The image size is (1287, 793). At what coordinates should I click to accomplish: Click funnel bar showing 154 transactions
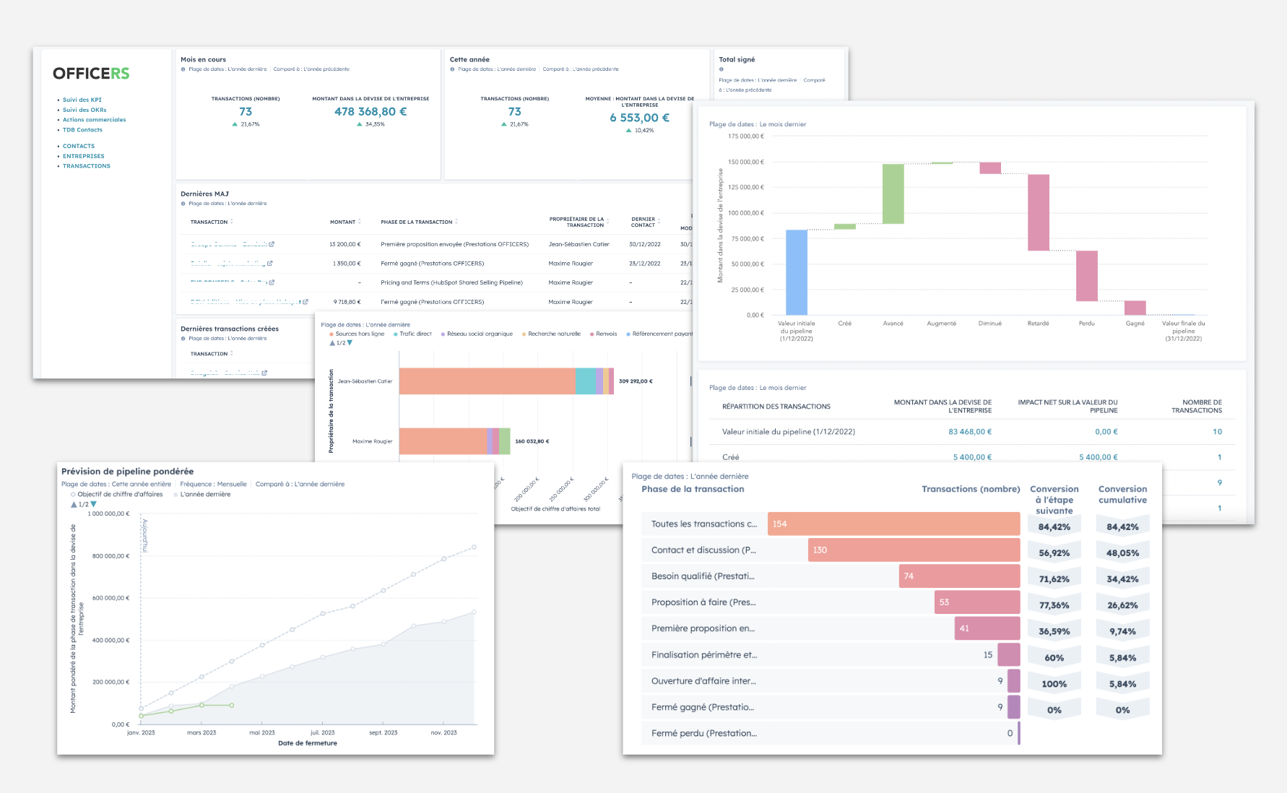(893, 524)
